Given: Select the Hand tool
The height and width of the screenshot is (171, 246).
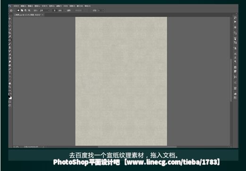Looking at the screenshot, I should tap(10, 83).
